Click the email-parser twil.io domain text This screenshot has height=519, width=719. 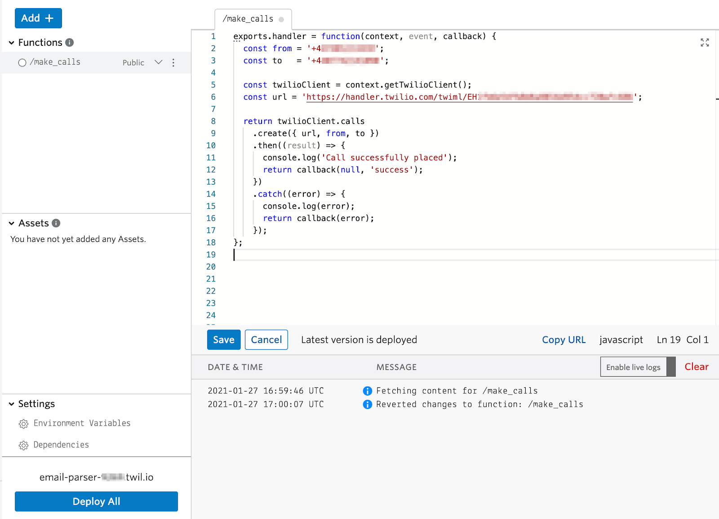click(x=97, y=477)
